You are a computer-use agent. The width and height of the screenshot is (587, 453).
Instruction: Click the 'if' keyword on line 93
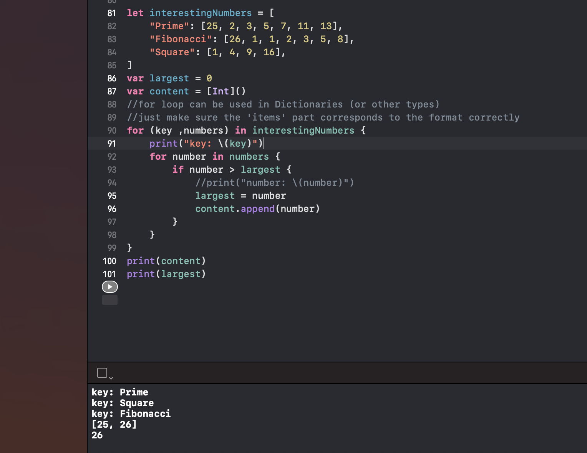click(178, 170)
